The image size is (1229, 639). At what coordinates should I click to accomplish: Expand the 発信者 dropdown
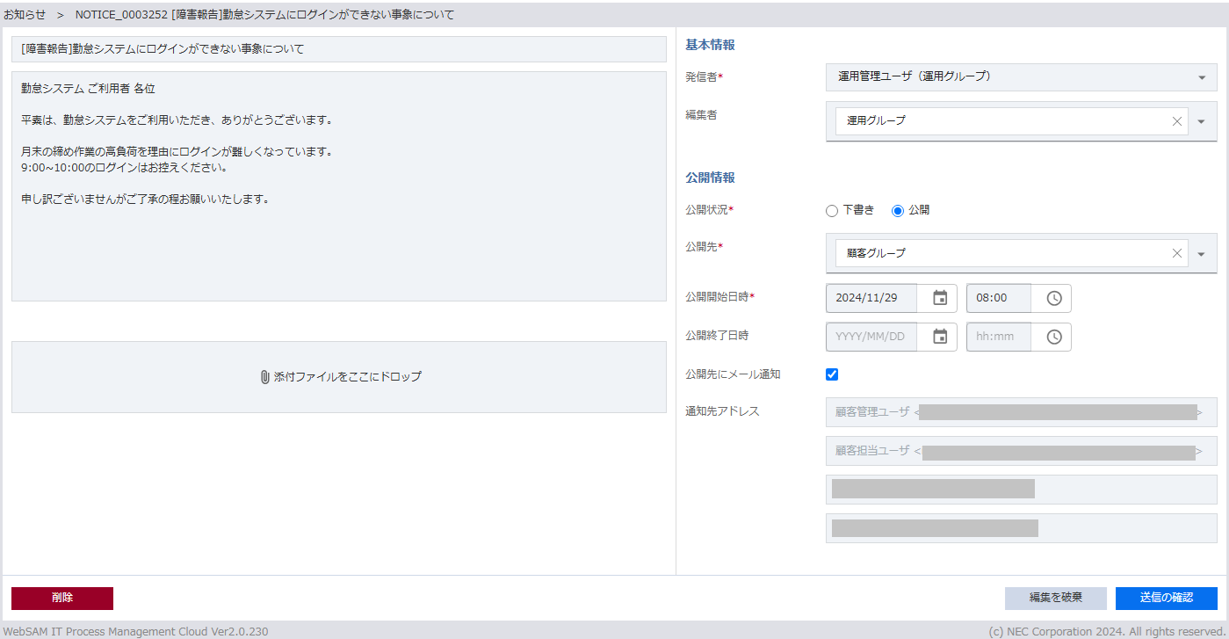(x=1202, y=77)
